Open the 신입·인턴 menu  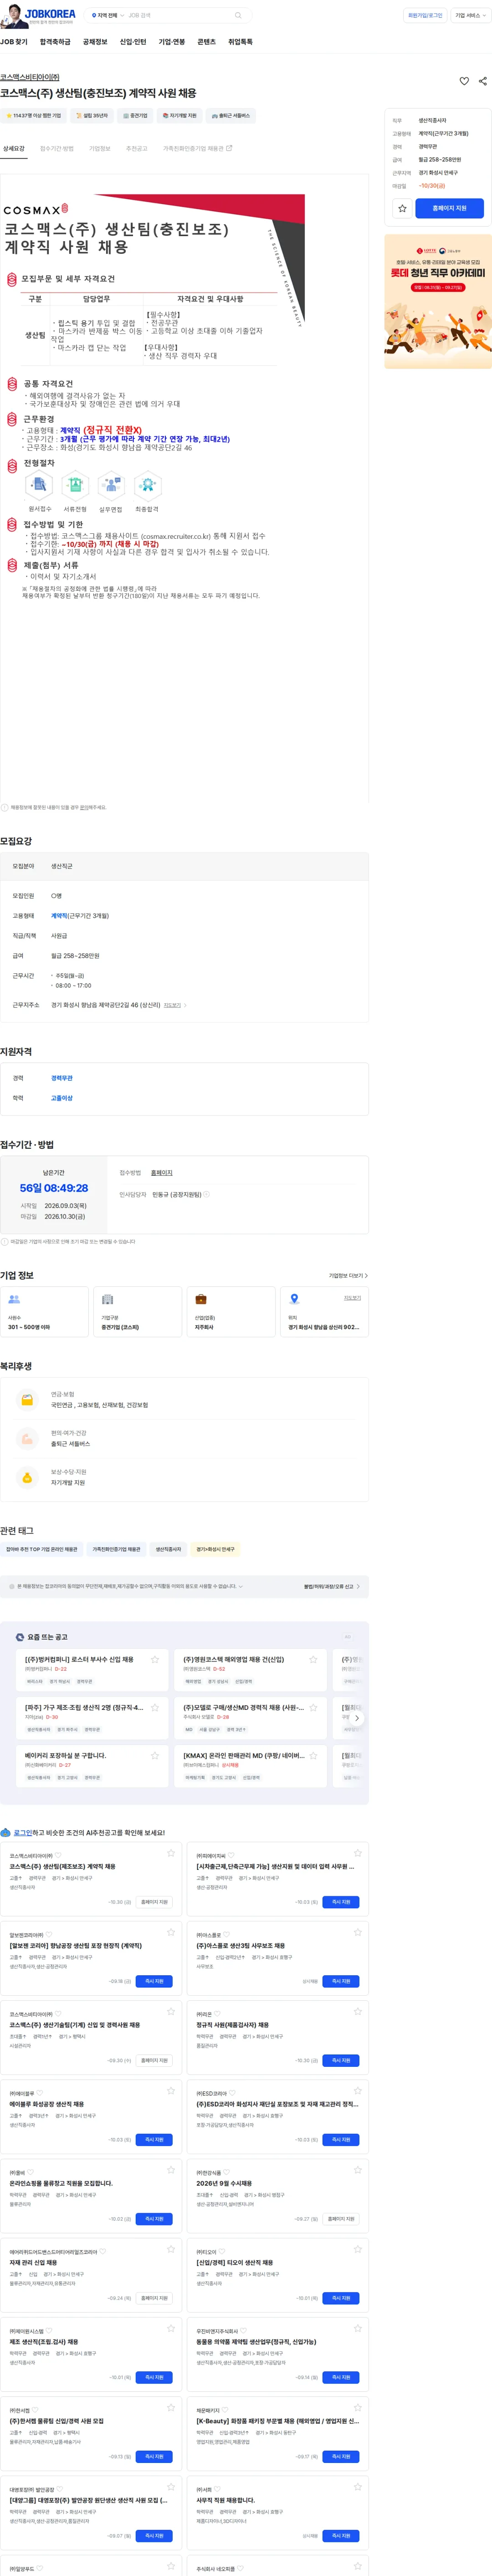pos(133,42)
